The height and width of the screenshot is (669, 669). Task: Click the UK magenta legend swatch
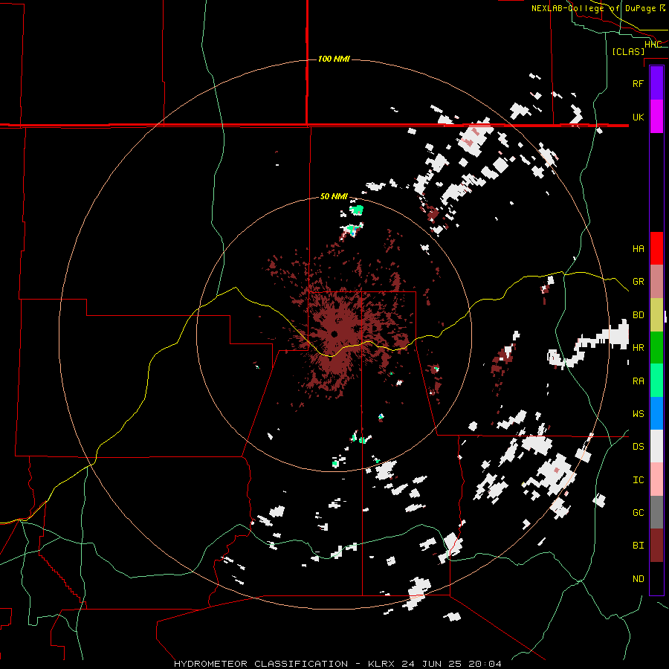(x=656, y=117)
